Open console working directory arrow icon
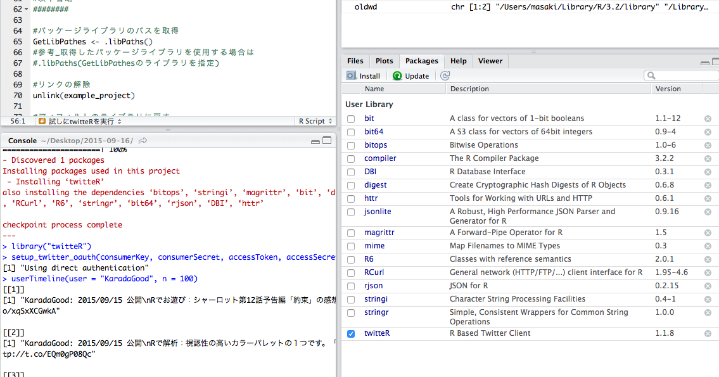719x377 pixels. tap(143, 141)
